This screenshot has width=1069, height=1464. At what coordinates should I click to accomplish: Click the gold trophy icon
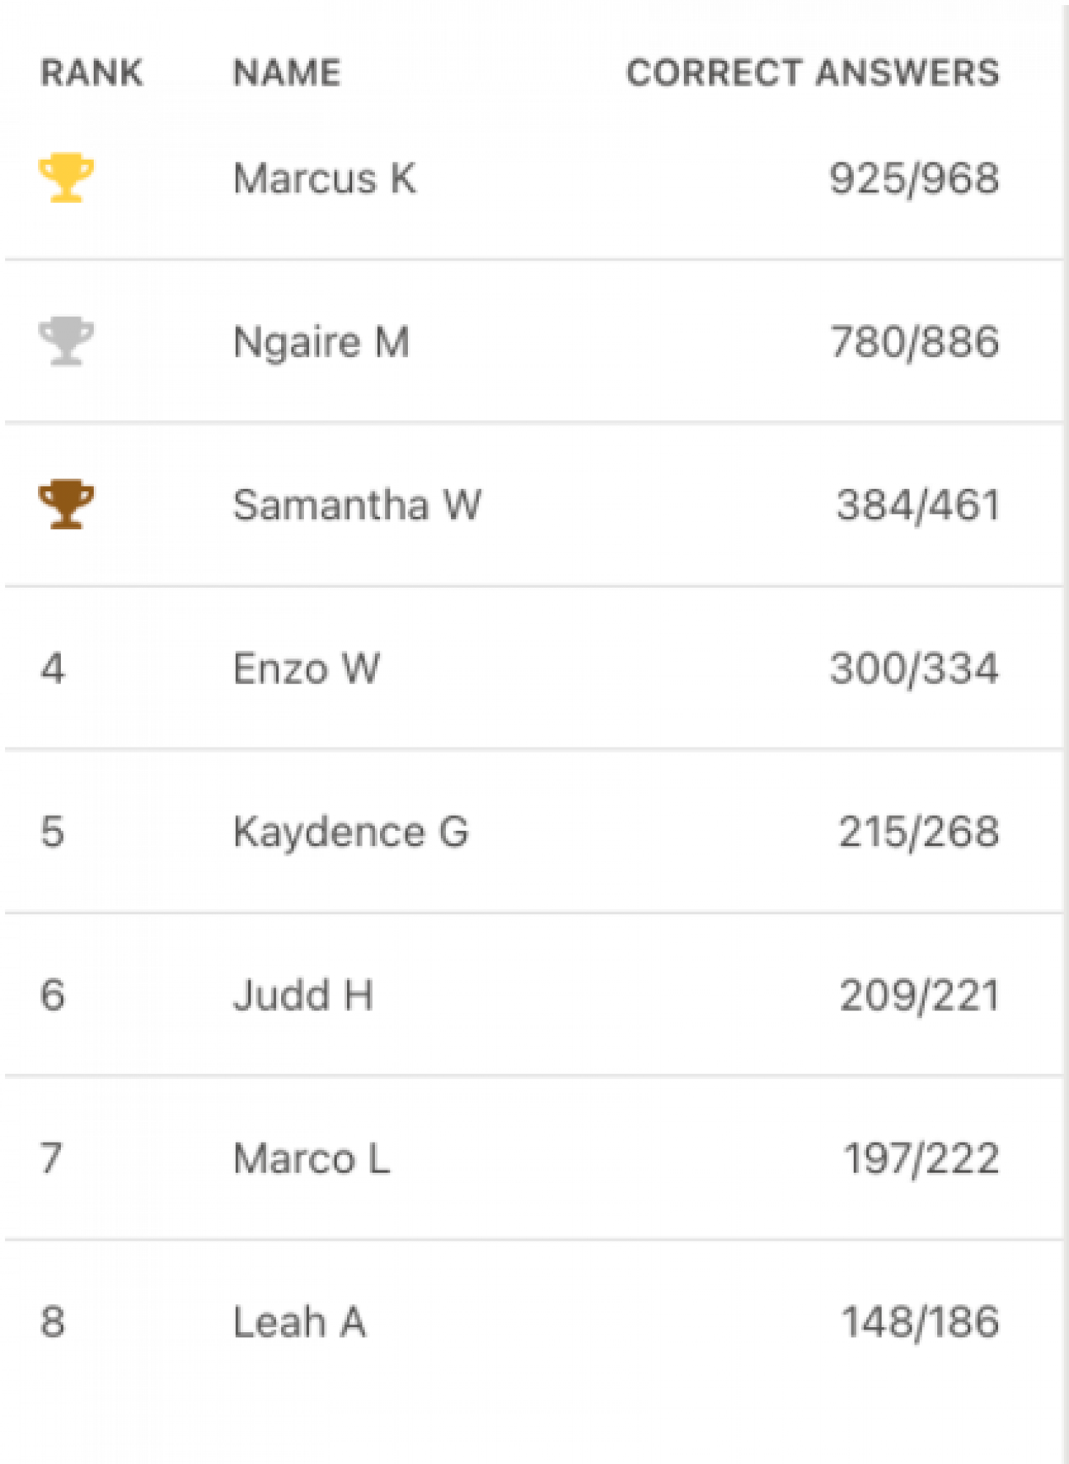(66, 177)
